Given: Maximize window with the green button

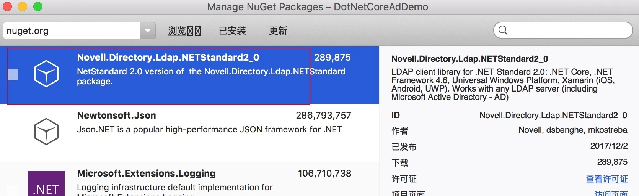Looking at the screenshot, I should [x=38, y=6].
